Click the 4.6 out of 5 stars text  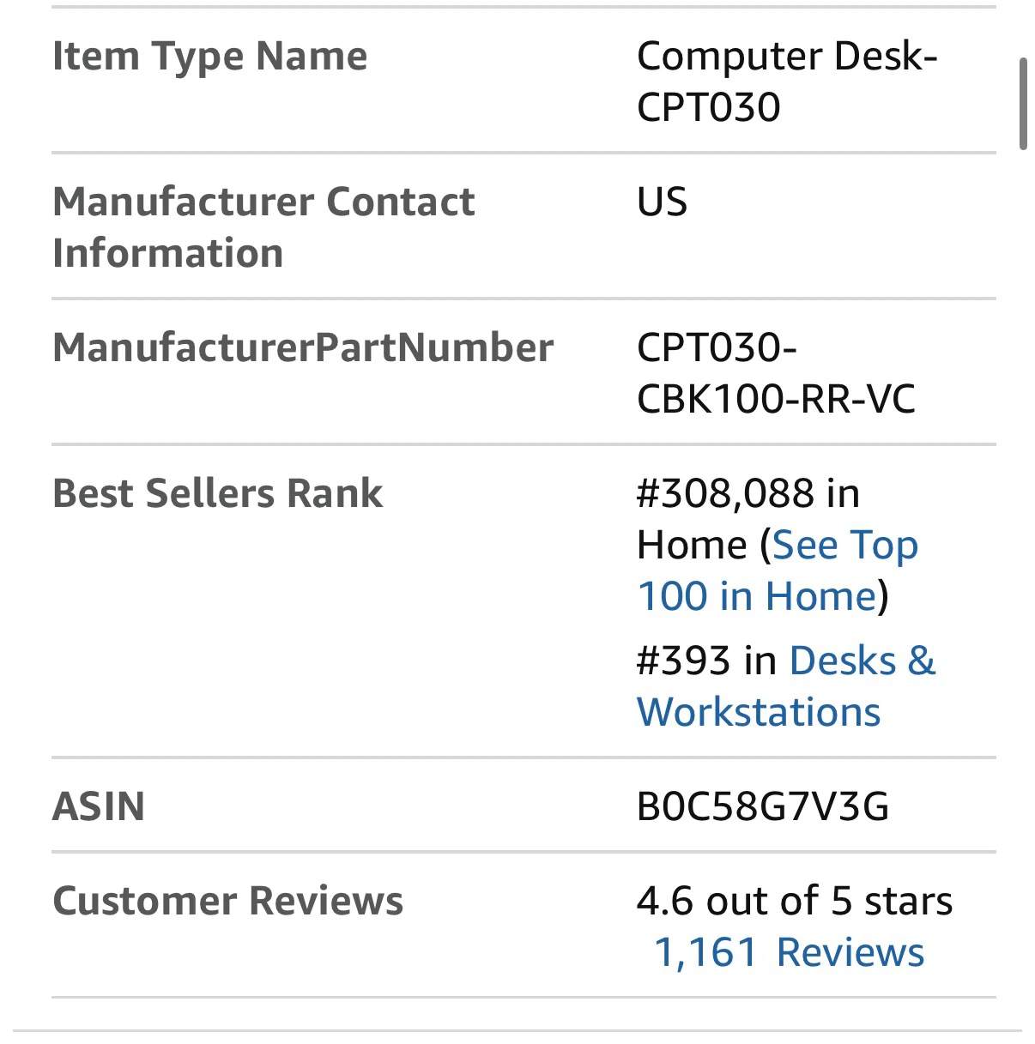pos(795,901)
